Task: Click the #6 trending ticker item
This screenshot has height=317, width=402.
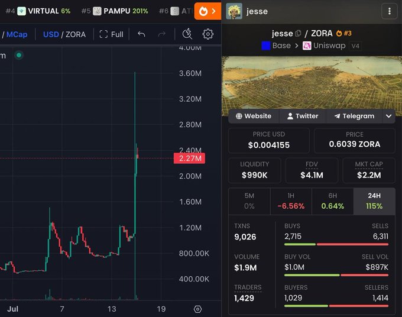Action: (x=176, y=11)
